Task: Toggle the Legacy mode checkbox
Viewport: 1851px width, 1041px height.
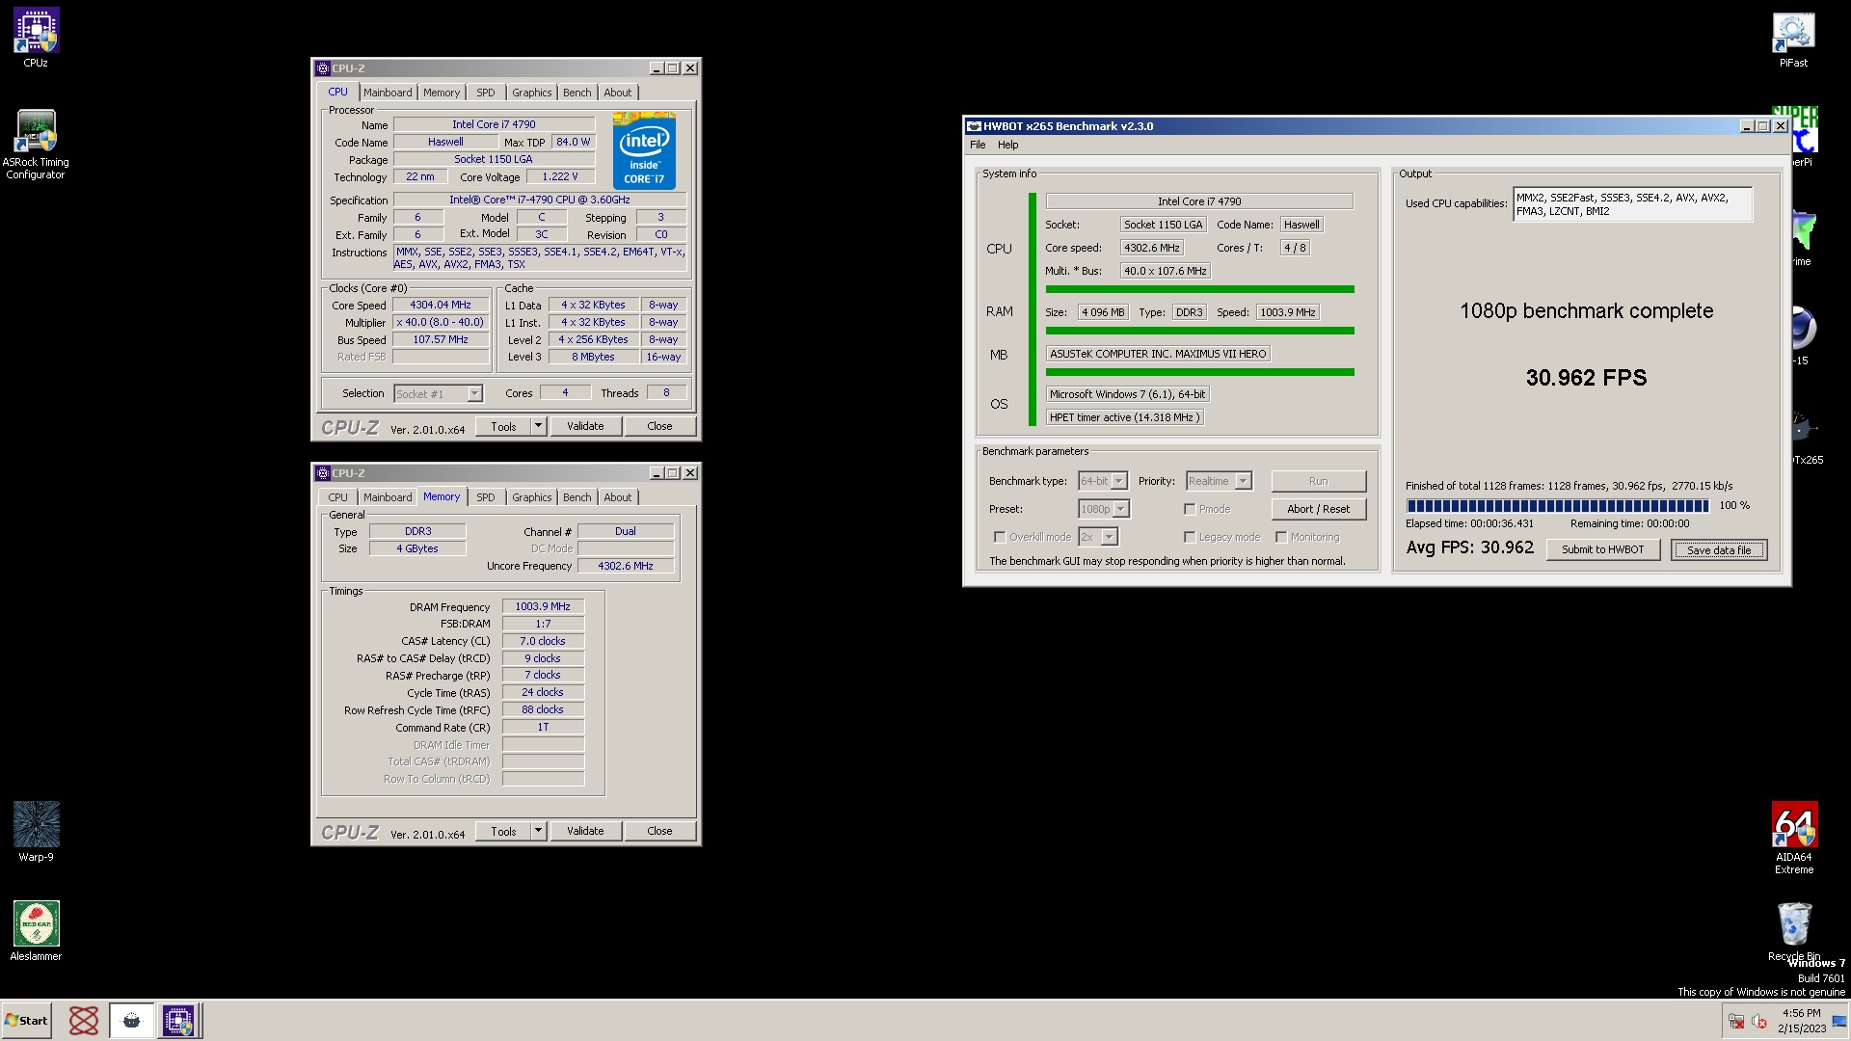Action: 1190,537
